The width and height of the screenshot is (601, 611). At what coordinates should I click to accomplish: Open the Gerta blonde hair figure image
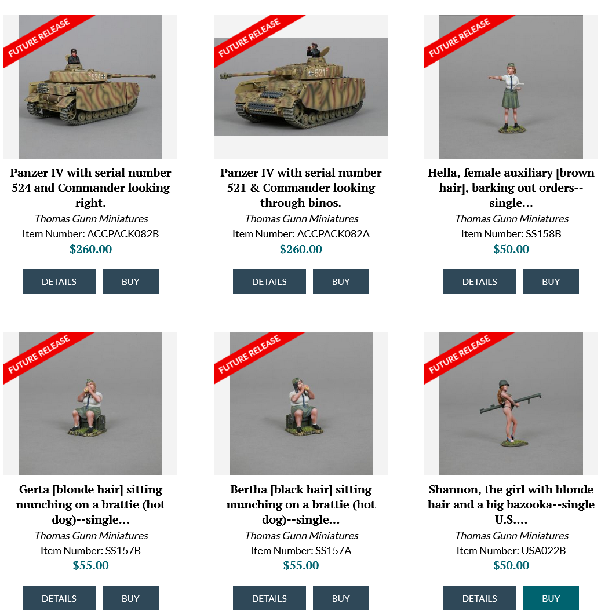point(90,403)
